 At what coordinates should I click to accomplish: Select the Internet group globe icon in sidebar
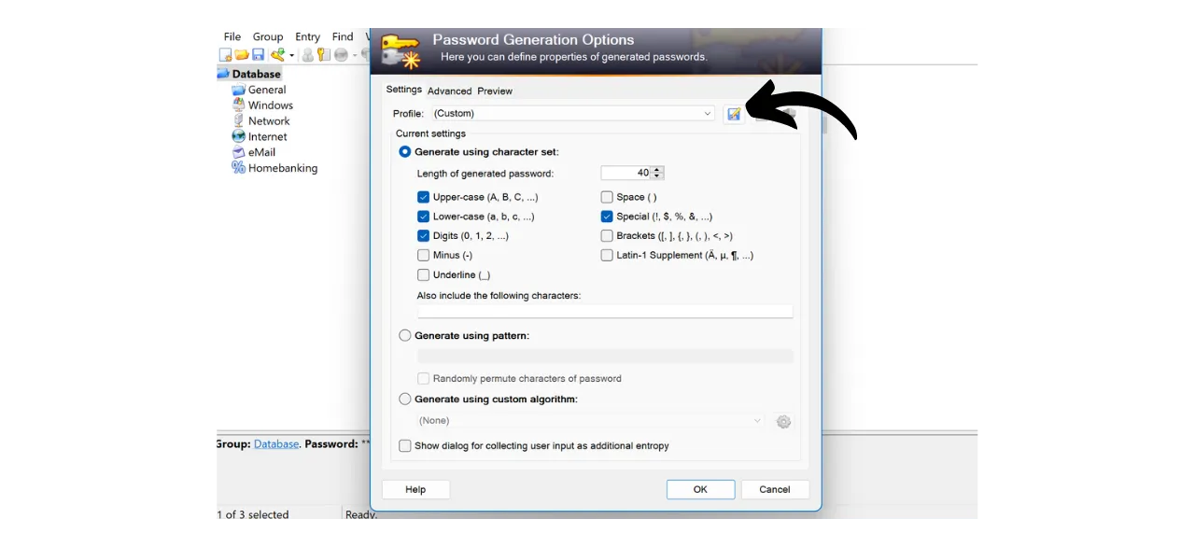click(x=239, y=136)
